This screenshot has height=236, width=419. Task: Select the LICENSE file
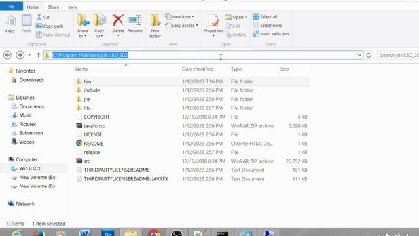[191, 134]
